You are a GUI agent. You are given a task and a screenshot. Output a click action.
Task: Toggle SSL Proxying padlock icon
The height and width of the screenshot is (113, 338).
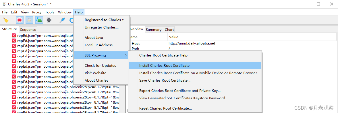click(29, 20)
